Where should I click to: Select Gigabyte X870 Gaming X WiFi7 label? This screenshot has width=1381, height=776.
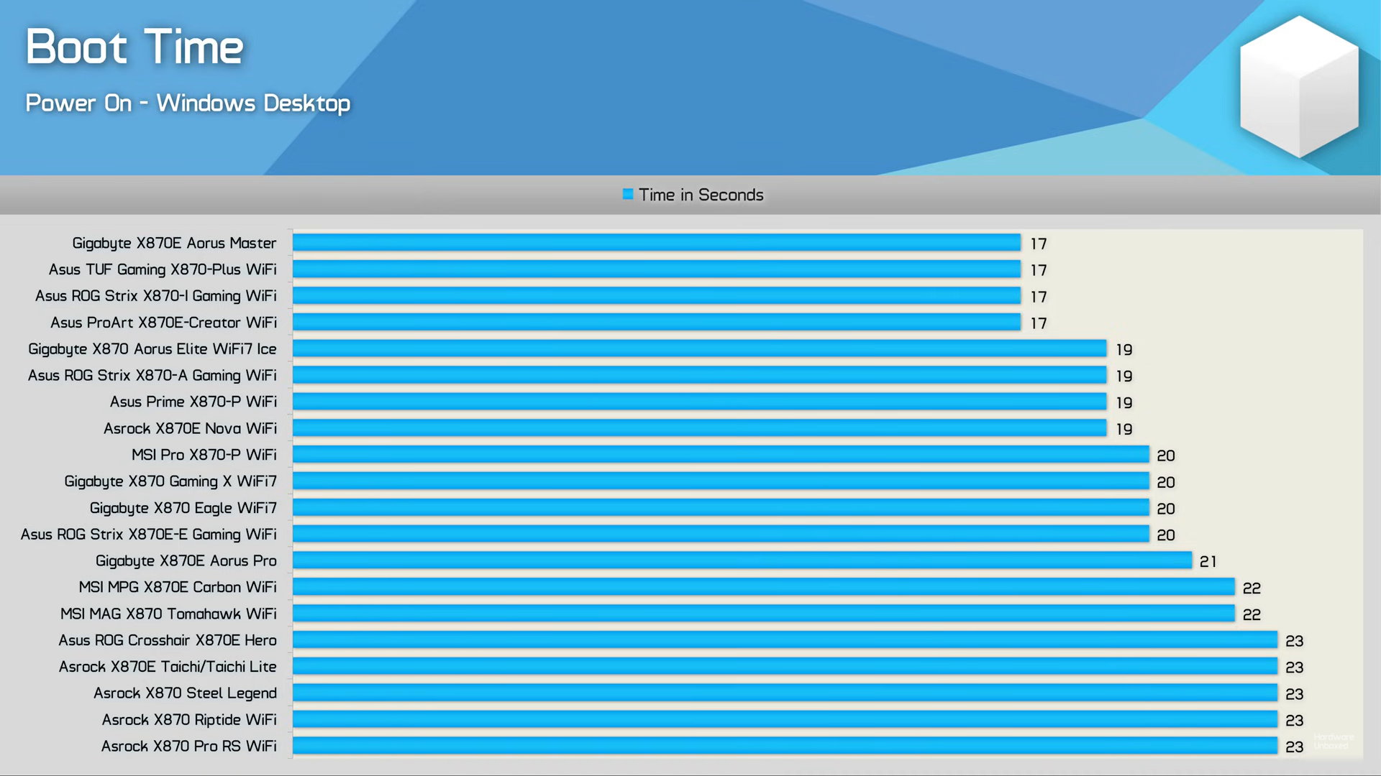[x=170, y=481]
